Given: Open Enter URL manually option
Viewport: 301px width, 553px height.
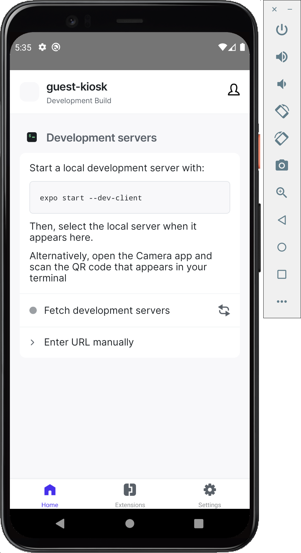Looking at the screenshot, I should click(130, 342).
